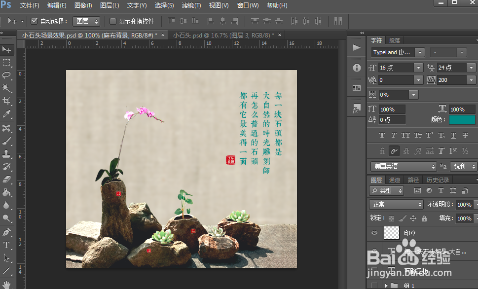Enable the 显示变换控件 checkbox
The width and height of the screenshot is (478, 289).
113,21
